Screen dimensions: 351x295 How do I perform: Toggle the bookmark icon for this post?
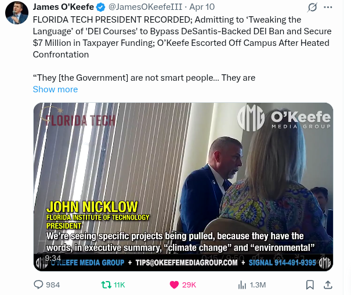tap(310, 285)
